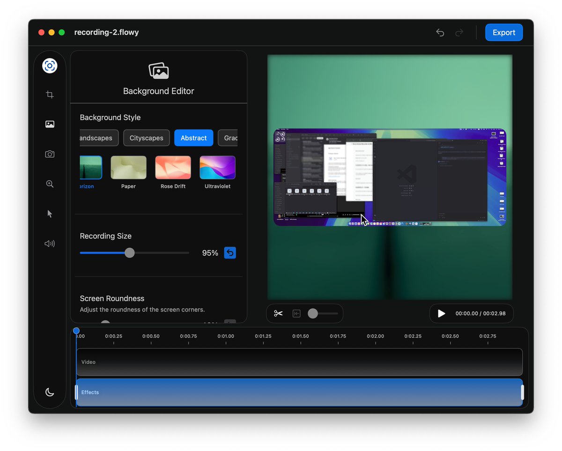Click the left handle of Effects clip
Screen dimensions: 562x451
[x=76, y=392]
